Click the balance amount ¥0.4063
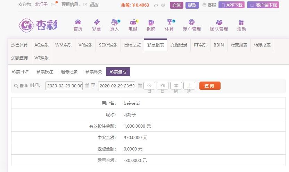 tap(140, 5)
